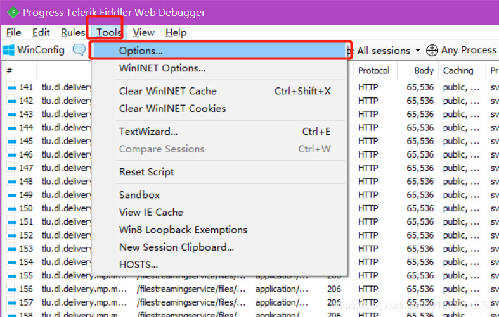Screen dimensions: 499x317
Task: Choose Options... from Tools menu
Action: [219, 51]
